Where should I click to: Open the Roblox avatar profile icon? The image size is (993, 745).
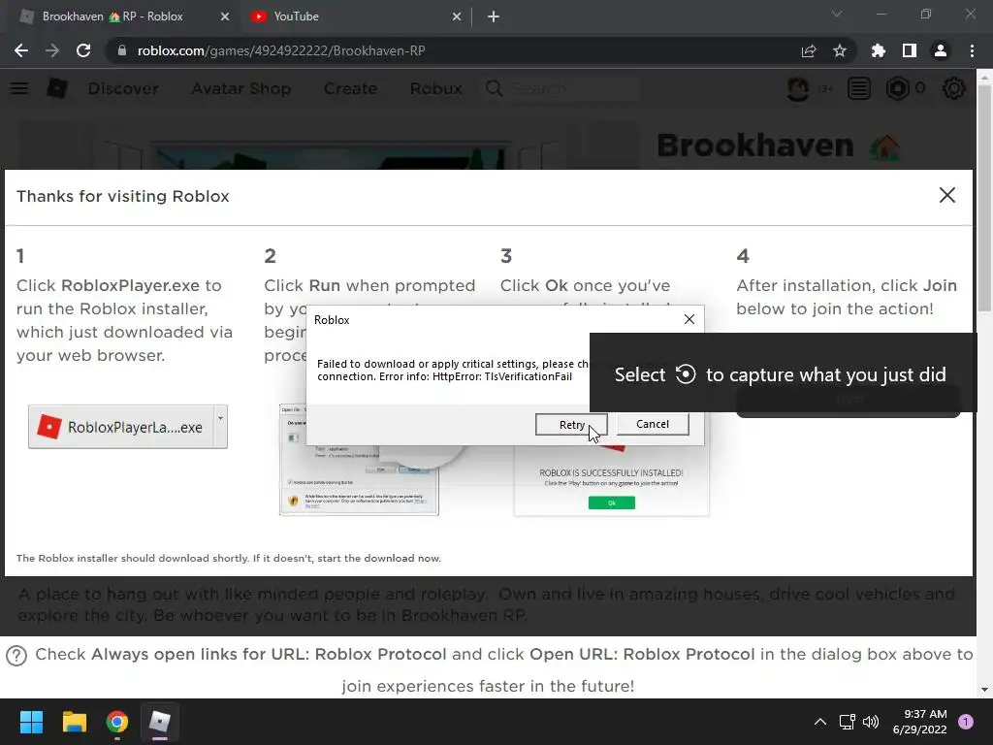[x=798, y=88]
